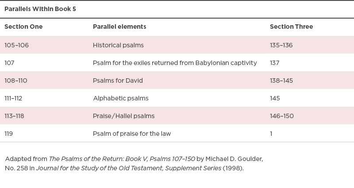The width and height of the screenshot is (354, 188).
Task: Click the '111–112' cell
Action: [x=13, y=98]
